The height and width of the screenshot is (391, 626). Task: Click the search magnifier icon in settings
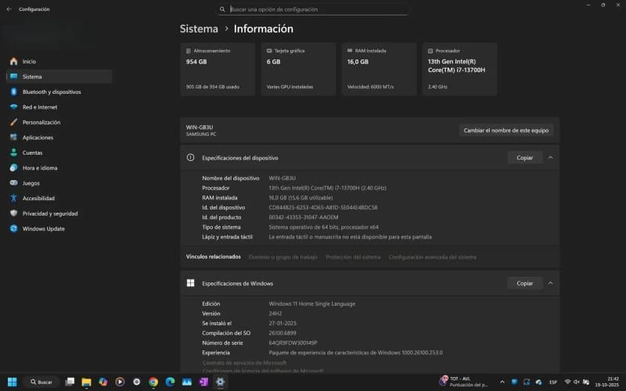tap(222, 9)
